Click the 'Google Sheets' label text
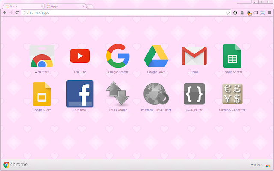The image size is (274, 171). click(232, 72)
